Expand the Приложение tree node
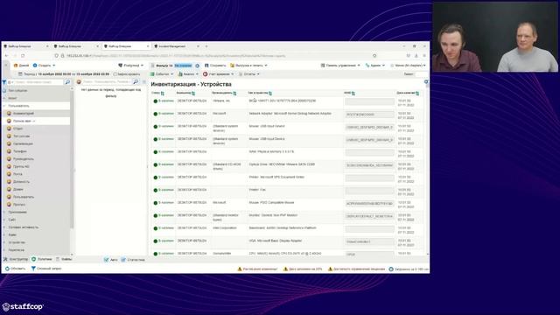The image size is (560, 315). point(4,212)
